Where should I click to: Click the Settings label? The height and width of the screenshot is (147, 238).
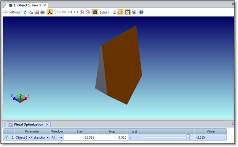tap(14, 12)
